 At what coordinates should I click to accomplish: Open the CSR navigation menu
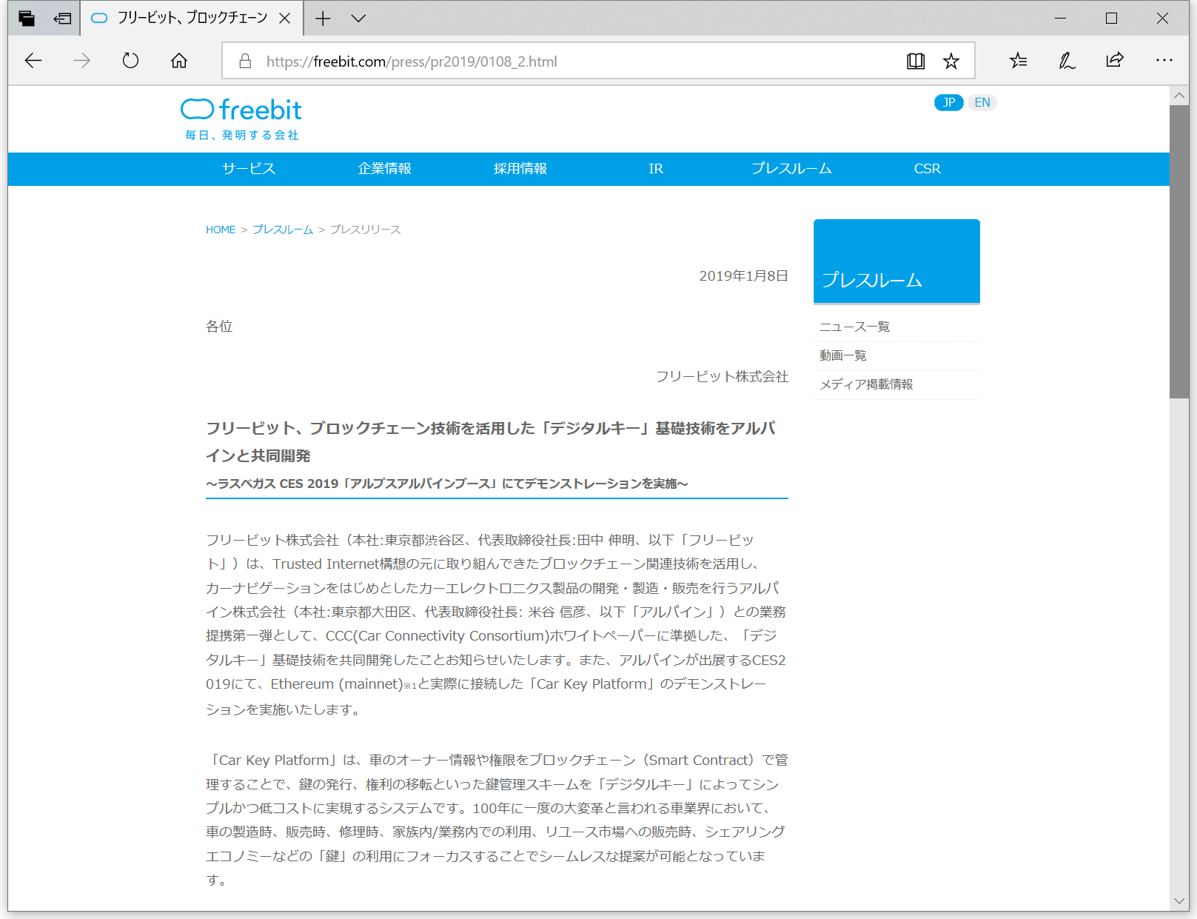[x=927, y=169]
